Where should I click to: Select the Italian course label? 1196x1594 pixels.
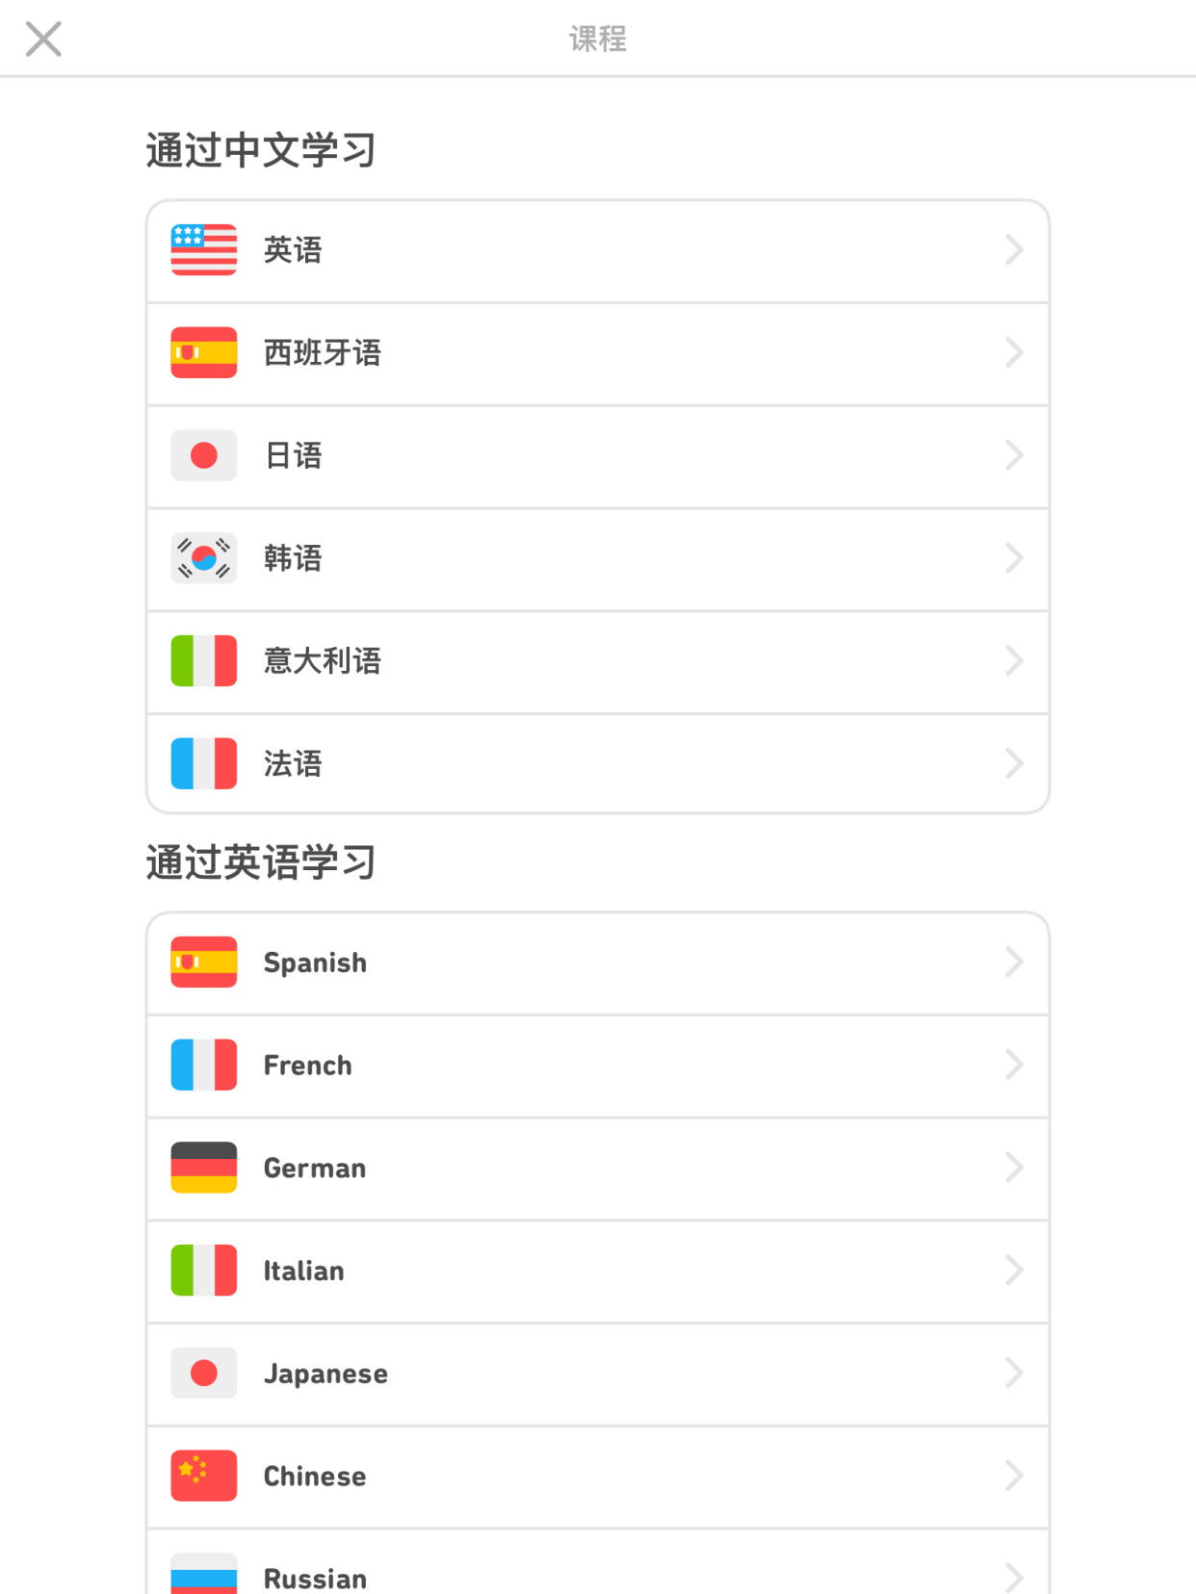pyautogui.click(x=303, y=1271)
